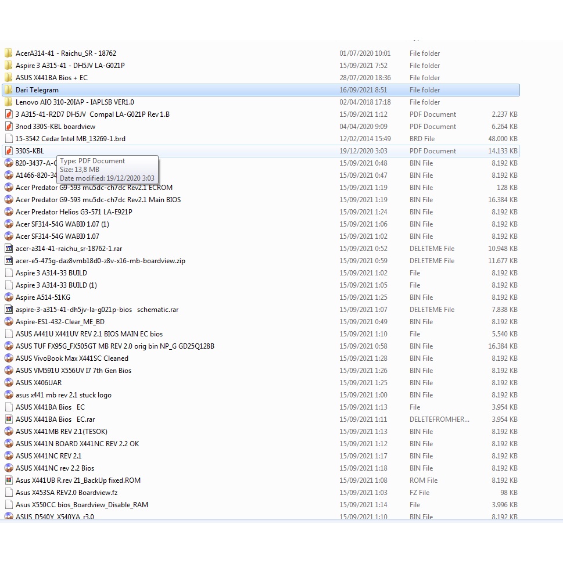Select the 330S-KBL PDF file row
The width and height of the screenshot is (563, 563).
tap(261, 151)
